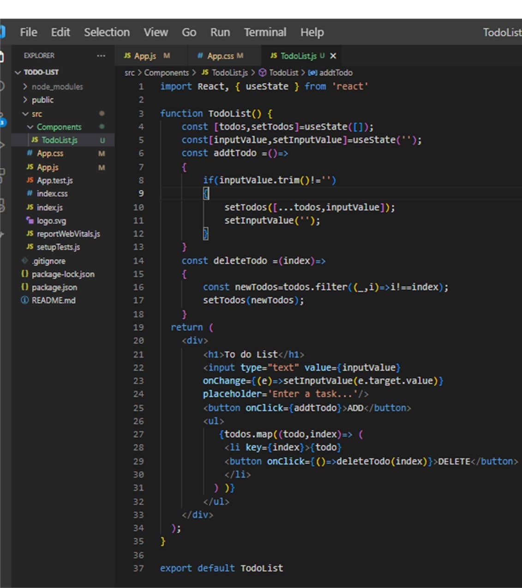522x588 pixels.
Task: Open the Terminal menu
Action: [x=265, y=32]
